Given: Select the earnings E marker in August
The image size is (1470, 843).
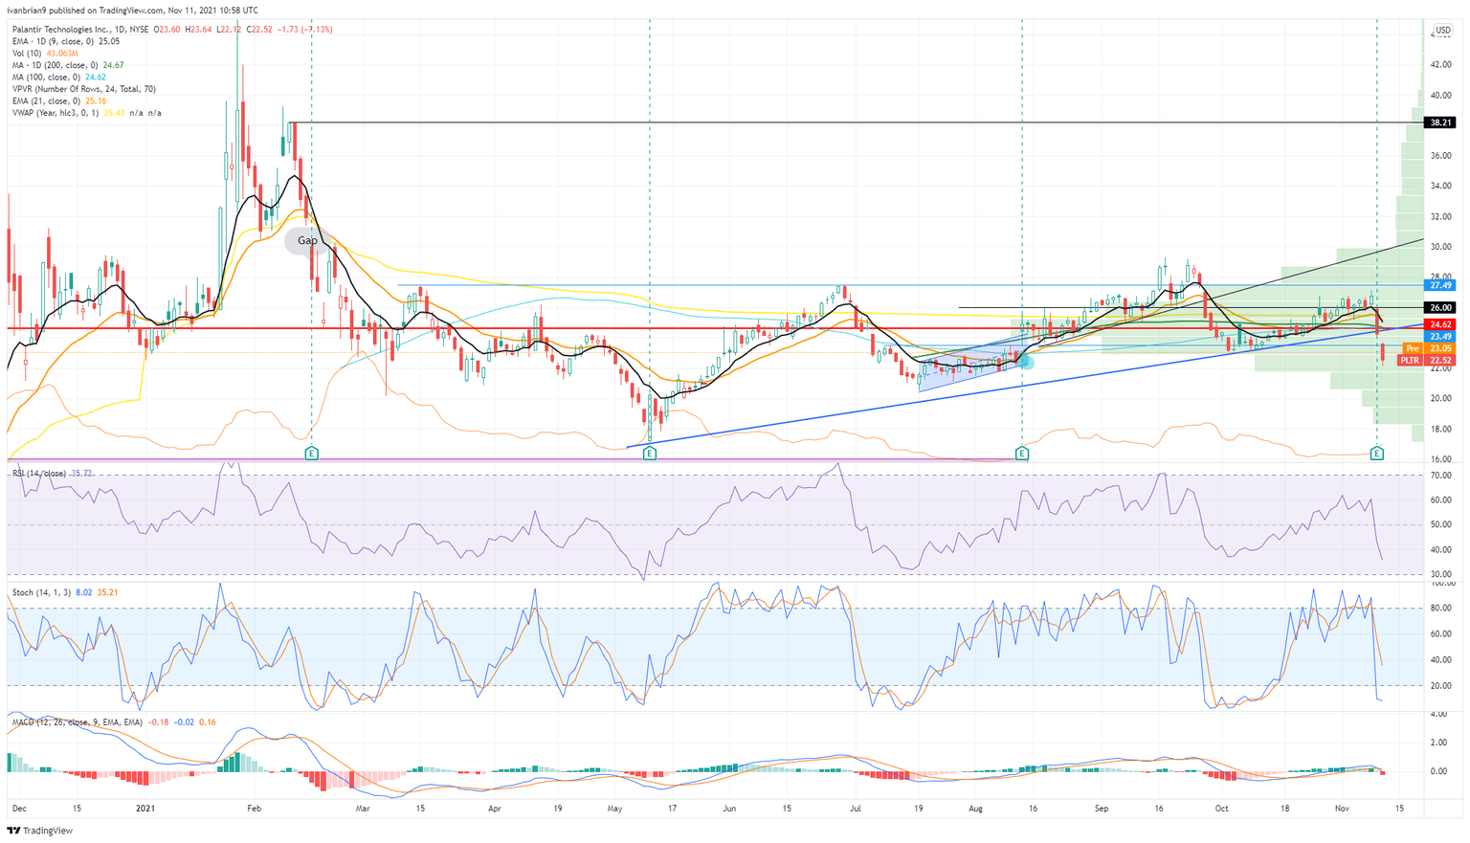Looking at the screenshot, I should tap(1022, 454).
